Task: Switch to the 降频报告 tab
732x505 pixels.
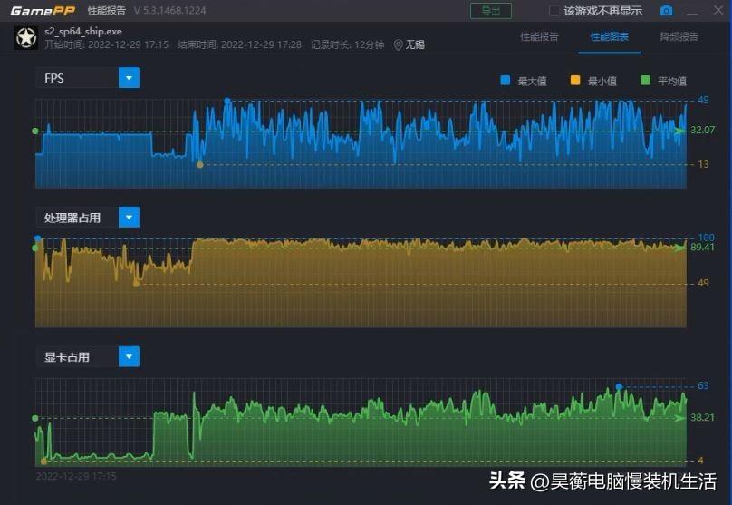Action: [x=679, y=36]
